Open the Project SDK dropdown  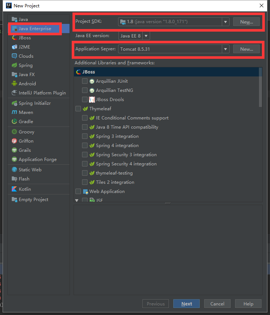225,22
